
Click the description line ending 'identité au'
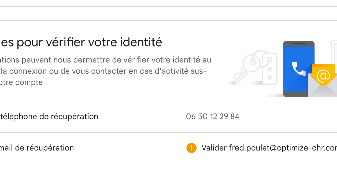coord(105,60)
